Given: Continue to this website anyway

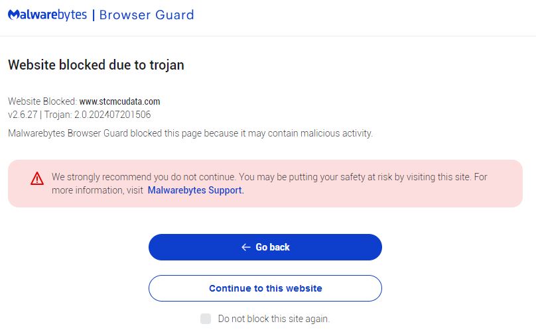Looking at the screenshot, I should point(265,288).
